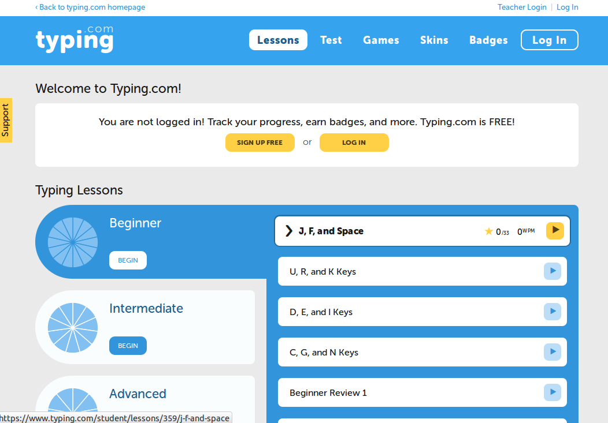The width and height of the screenshot is (608, 423).
Task: Click the J, F, and Space lesson title
Action: click(x=331, y=231)
